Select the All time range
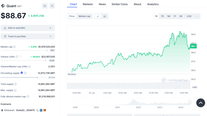The height and width of the screenshot is (116, 207). coord(181,16)
